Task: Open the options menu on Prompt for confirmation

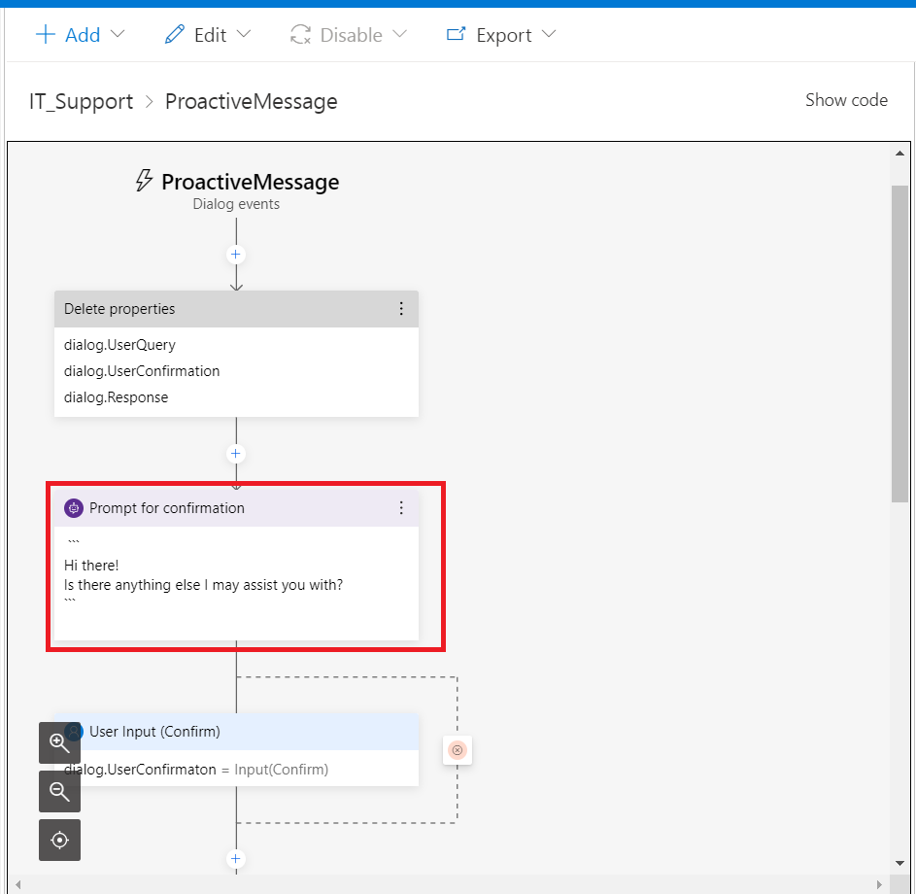Action: (401, 507)
